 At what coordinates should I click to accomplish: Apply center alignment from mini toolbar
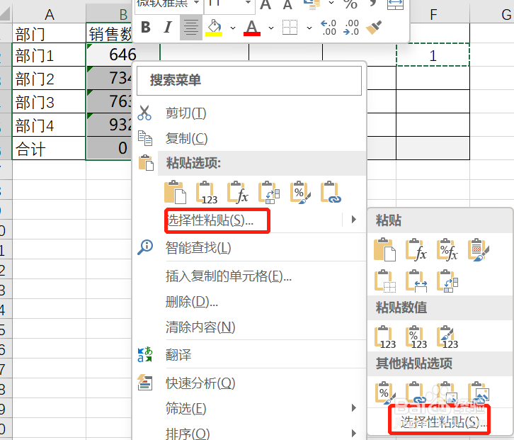[x=190, y=28]
